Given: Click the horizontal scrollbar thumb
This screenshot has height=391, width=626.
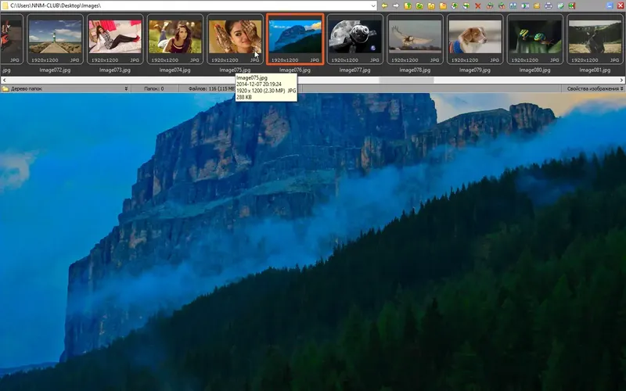Looking at the screenshot, I should (406, 81).
